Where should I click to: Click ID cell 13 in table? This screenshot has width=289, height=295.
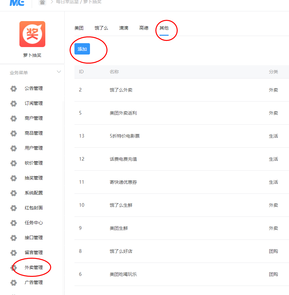click(82, 136)
